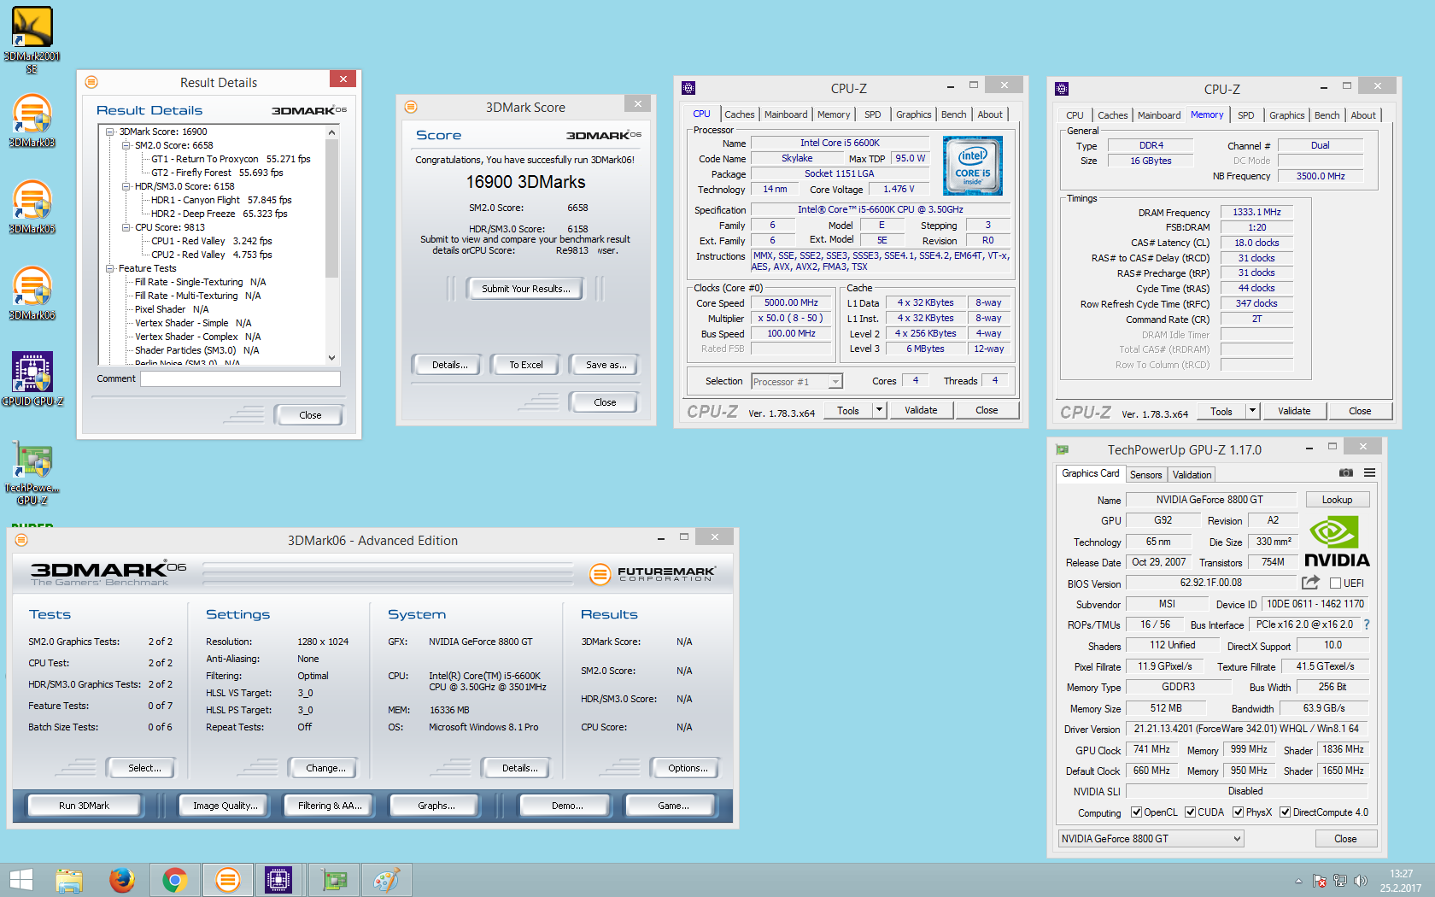The width and height of the screenshot is (1435, 897).
Task: Click the network icon in system tray
Action: click(x=1340, y=881)
